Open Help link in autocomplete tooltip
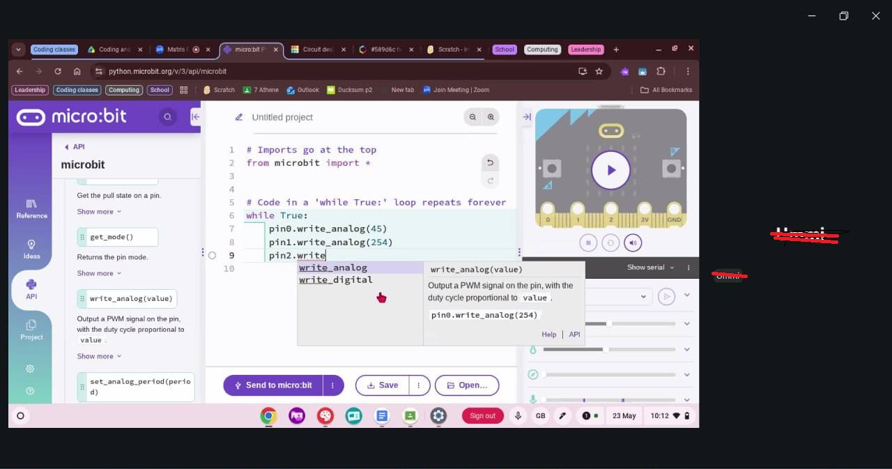Image resolution: width=892 pixels, height=469 pixels. [x=549, y=335]
